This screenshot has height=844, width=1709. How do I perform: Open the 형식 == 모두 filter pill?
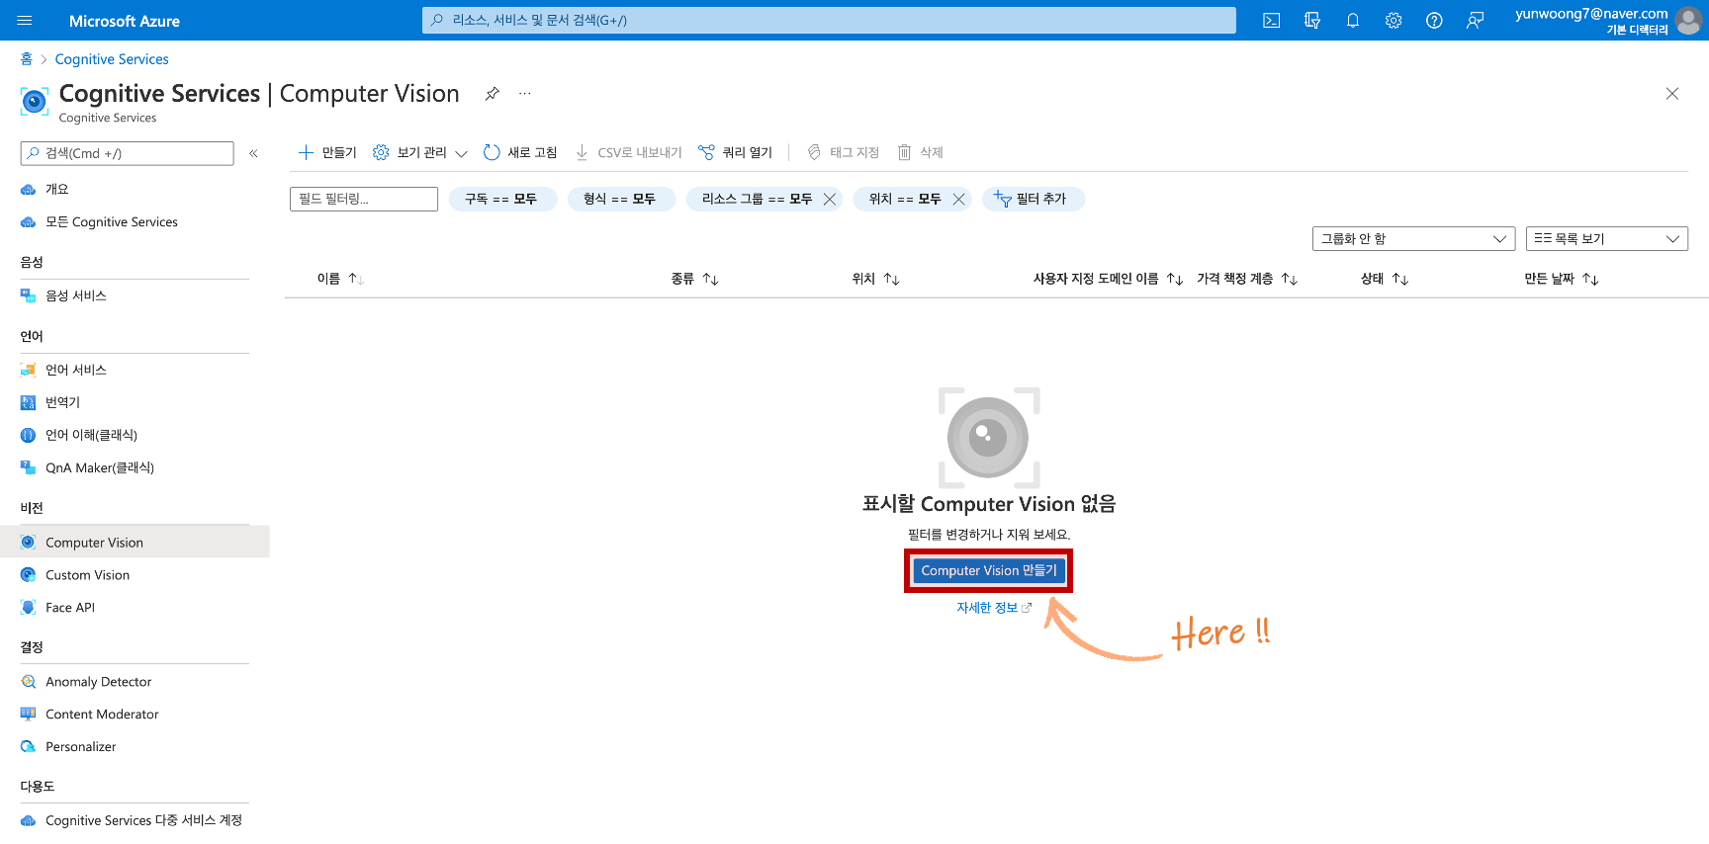point(621,199)
